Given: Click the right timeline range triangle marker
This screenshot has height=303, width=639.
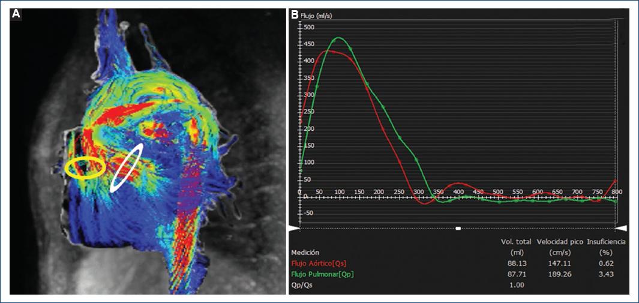Looking at the screenshot, I should point(622,228).
